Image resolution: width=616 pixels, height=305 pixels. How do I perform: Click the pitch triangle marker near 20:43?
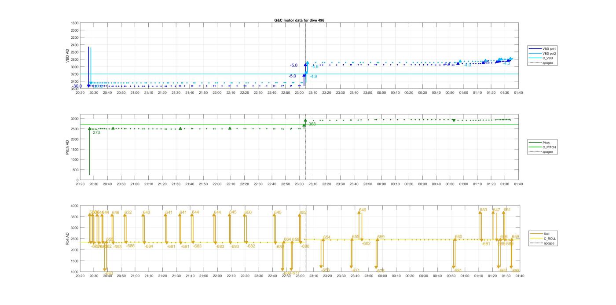pyautogui.click(x=113, y=128)
